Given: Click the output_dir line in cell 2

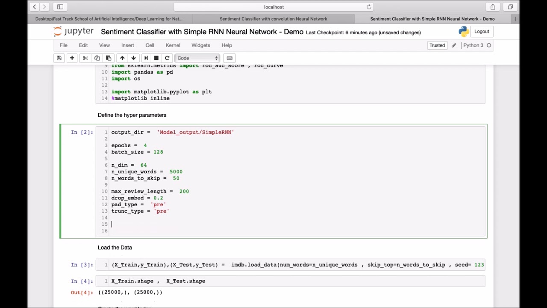Looking at the screenshot, I should click(x=173, y=132).
